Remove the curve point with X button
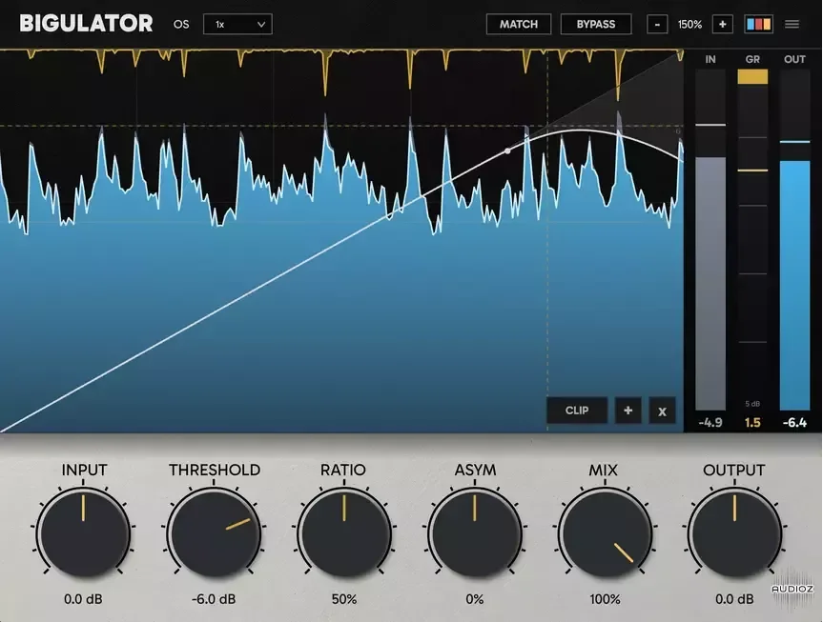Viewport: 823px width, 622px height. 662,411
